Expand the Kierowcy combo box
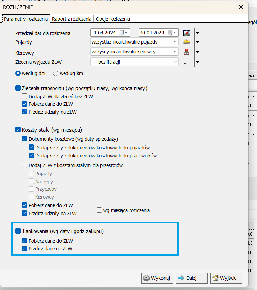The image size is (257, 290). click(x=175, y=52)
